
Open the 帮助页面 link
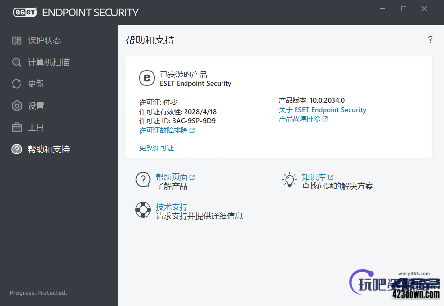[x=172, y=177]
